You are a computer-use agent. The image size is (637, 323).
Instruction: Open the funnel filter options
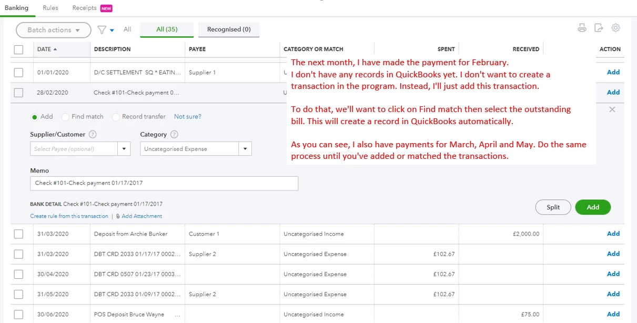tap(105, 30)
